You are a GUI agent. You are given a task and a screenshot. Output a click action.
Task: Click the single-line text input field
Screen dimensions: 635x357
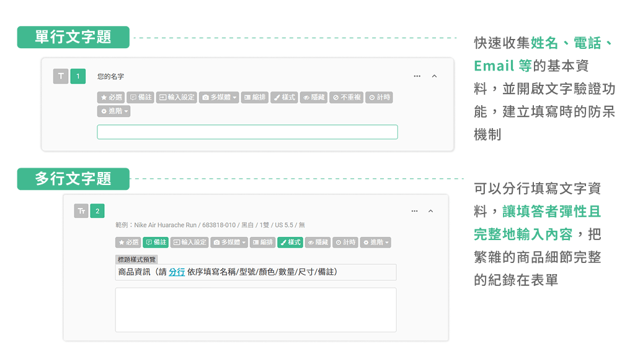(x=247, y=132)
